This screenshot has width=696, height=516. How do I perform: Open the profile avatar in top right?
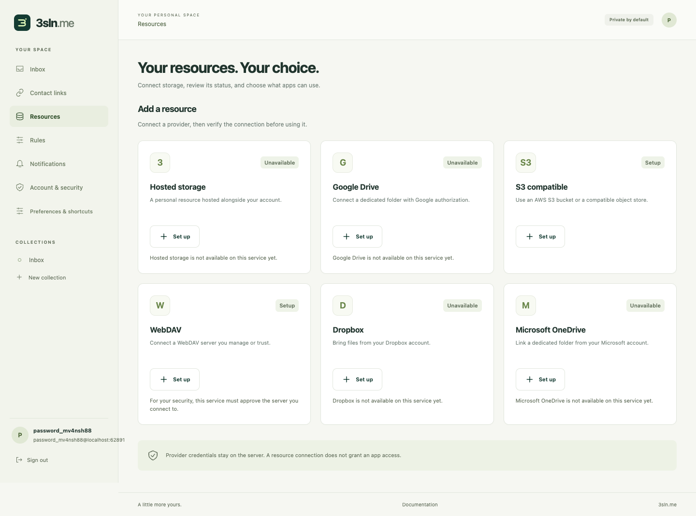click(669, 20)
